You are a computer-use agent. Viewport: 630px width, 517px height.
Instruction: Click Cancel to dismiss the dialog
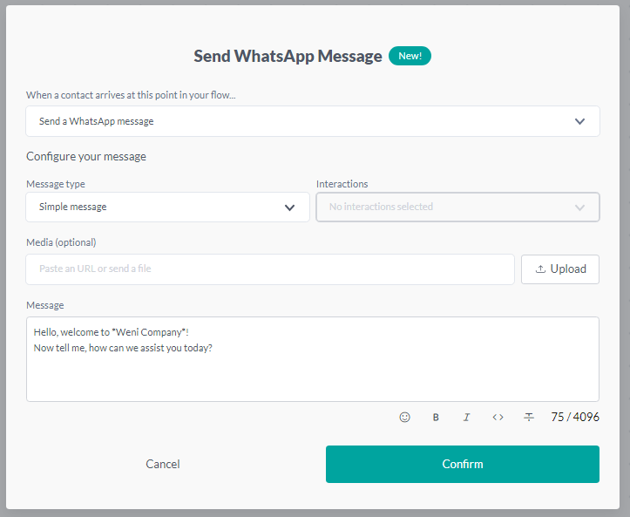(163, 464)
